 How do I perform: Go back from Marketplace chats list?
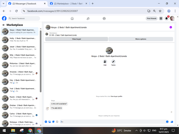click(4, 25)
